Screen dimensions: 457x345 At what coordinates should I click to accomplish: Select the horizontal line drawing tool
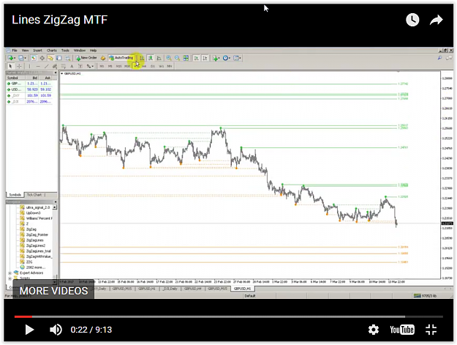click(38, 66)
